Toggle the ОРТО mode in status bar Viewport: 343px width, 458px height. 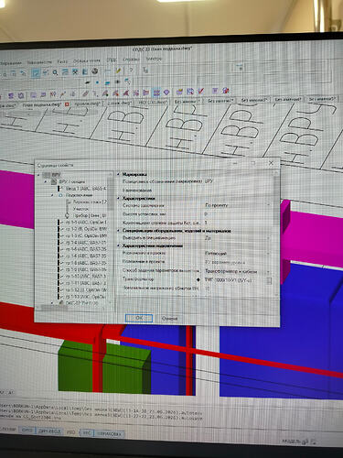click(27, 430)
